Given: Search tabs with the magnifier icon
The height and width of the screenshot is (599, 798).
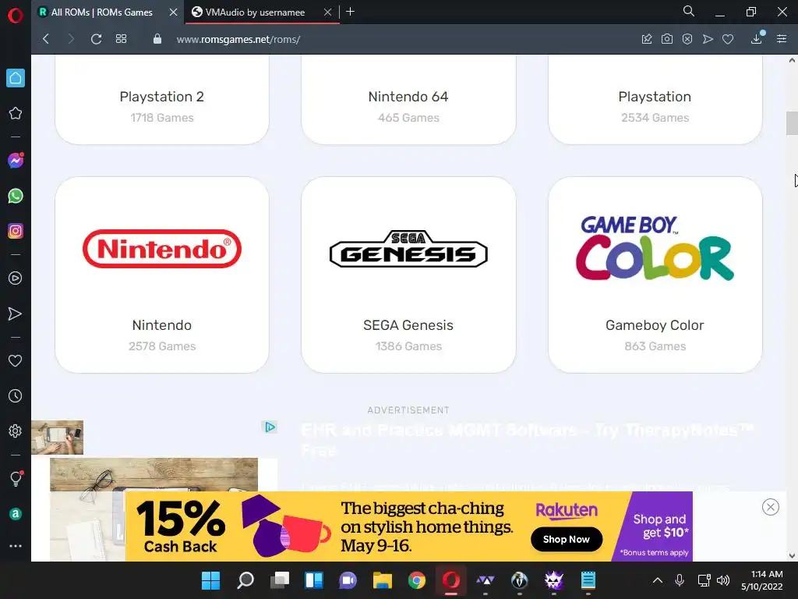Looking at the screenshot, I should (x=689, y=11).
